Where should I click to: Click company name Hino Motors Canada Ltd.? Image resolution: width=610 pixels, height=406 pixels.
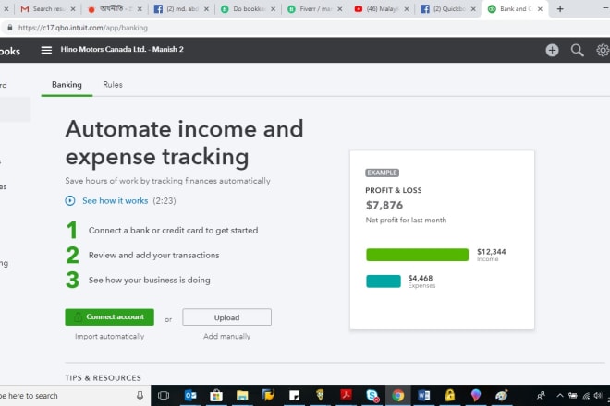(x=122, y=49)
